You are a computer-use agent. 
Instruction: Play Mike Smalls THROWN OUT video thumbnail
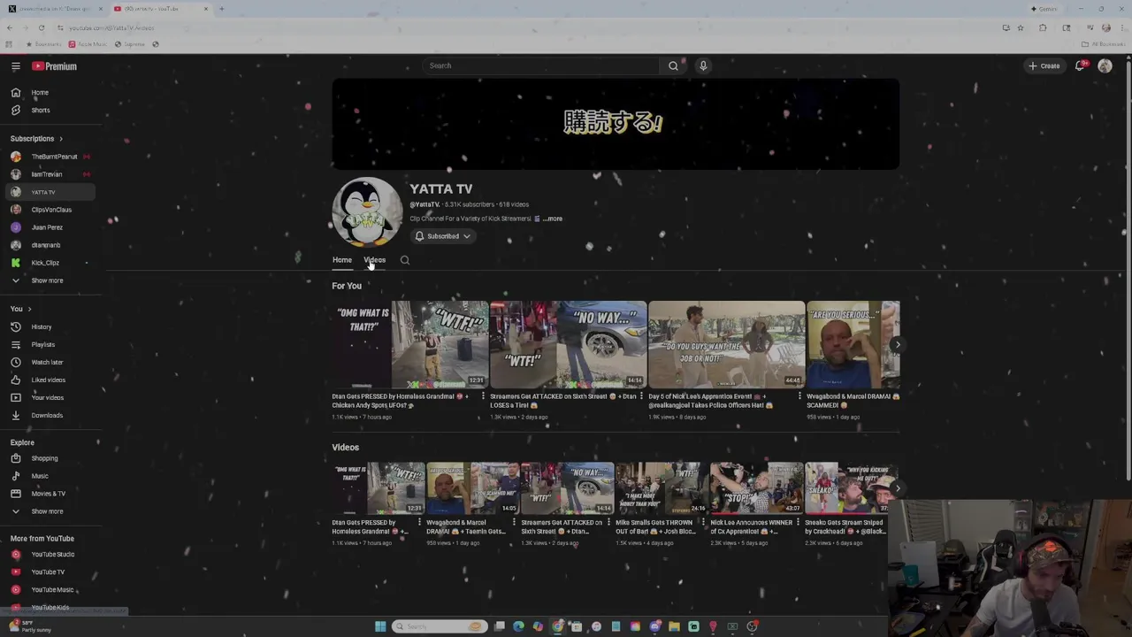pyautogui.click(x=662, y=488)
